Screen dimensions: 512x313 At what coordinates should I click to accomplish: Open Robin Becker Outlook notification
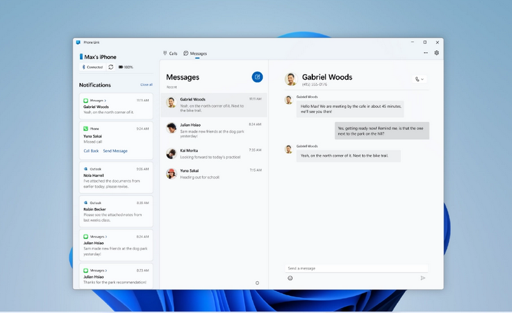pyautogui.click(x=116, y=211)
